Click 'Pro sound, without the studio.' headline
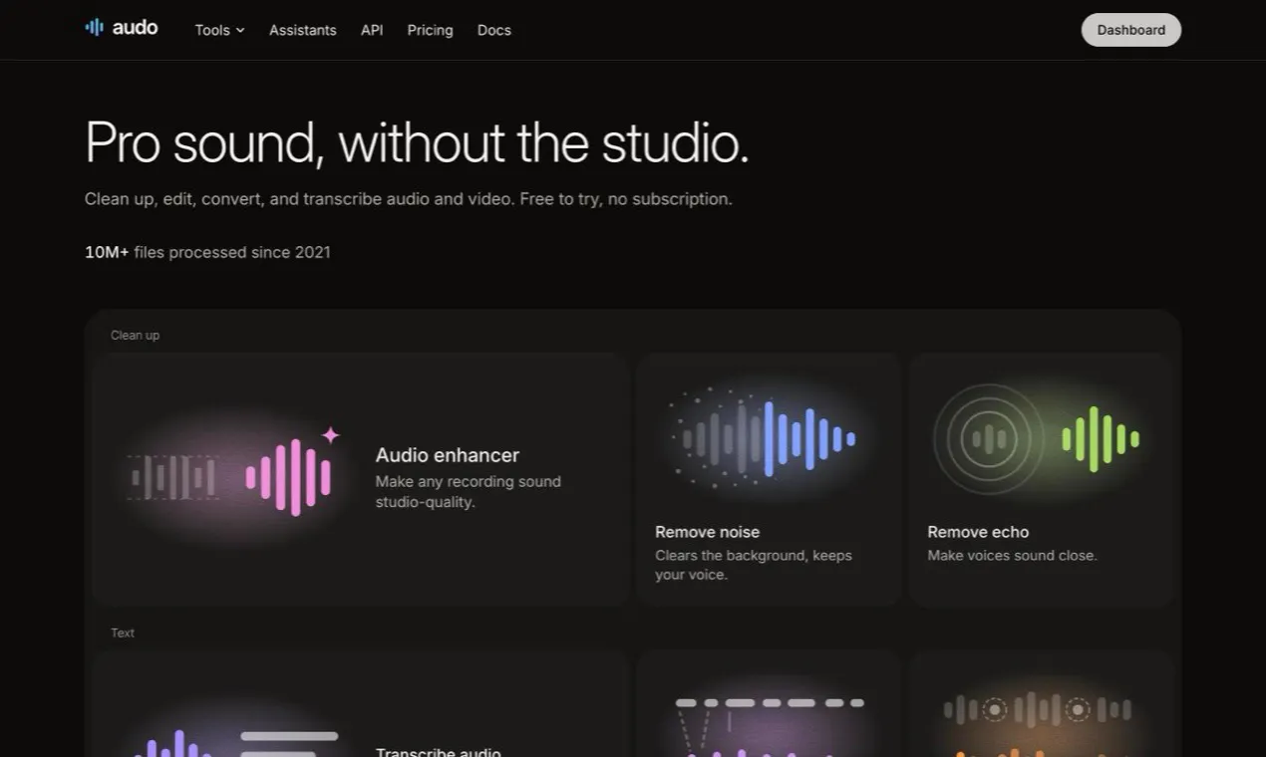 [417, 142]
